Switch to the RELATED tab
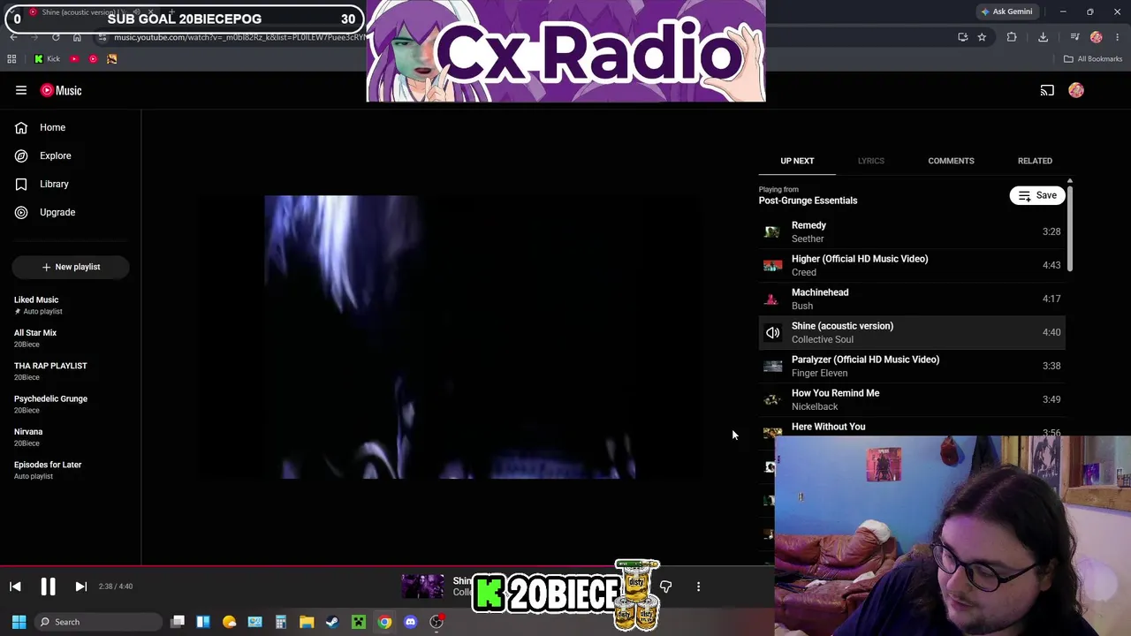The height and width of the screenshot is (636, 1131). [x=1035, y=161]
